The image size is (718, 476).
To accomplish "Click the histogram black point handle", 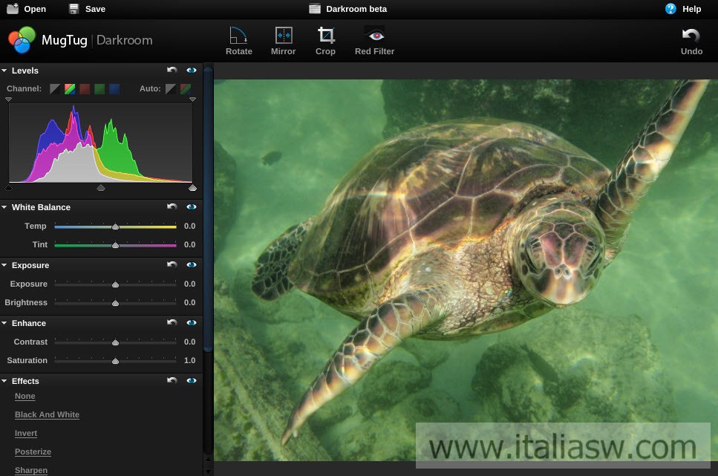I will click(9, 187).
